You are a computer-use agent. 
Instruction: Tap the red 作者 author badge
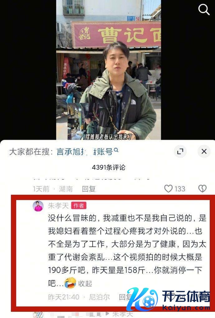pyautogui.click(x=79, y=206)
